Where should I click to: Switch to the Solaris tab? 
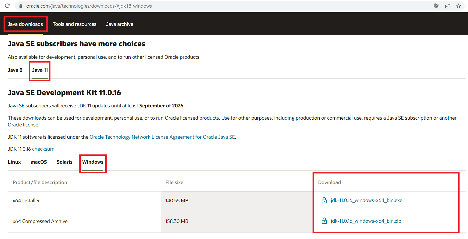64,162
